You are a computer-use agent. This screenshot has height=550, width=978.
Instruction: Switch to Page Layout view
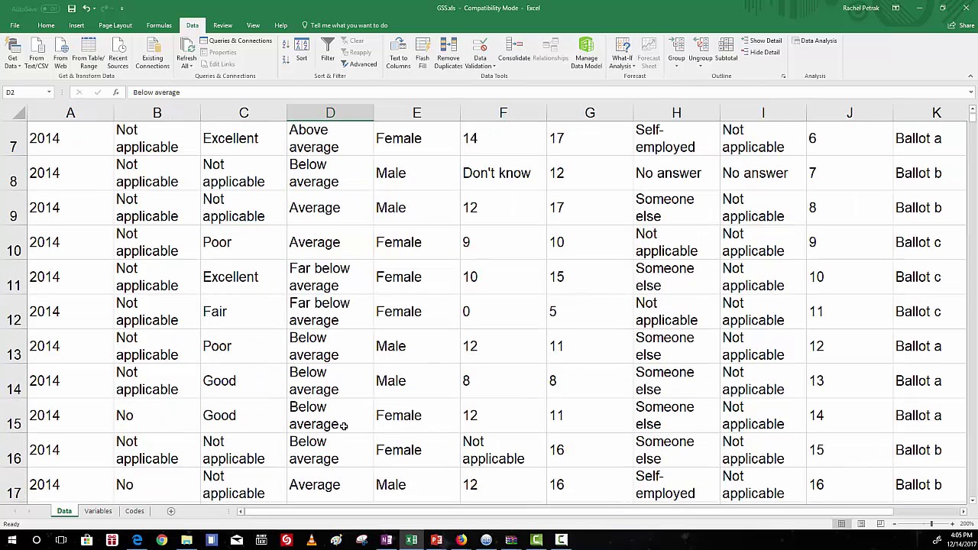[861, 524]
